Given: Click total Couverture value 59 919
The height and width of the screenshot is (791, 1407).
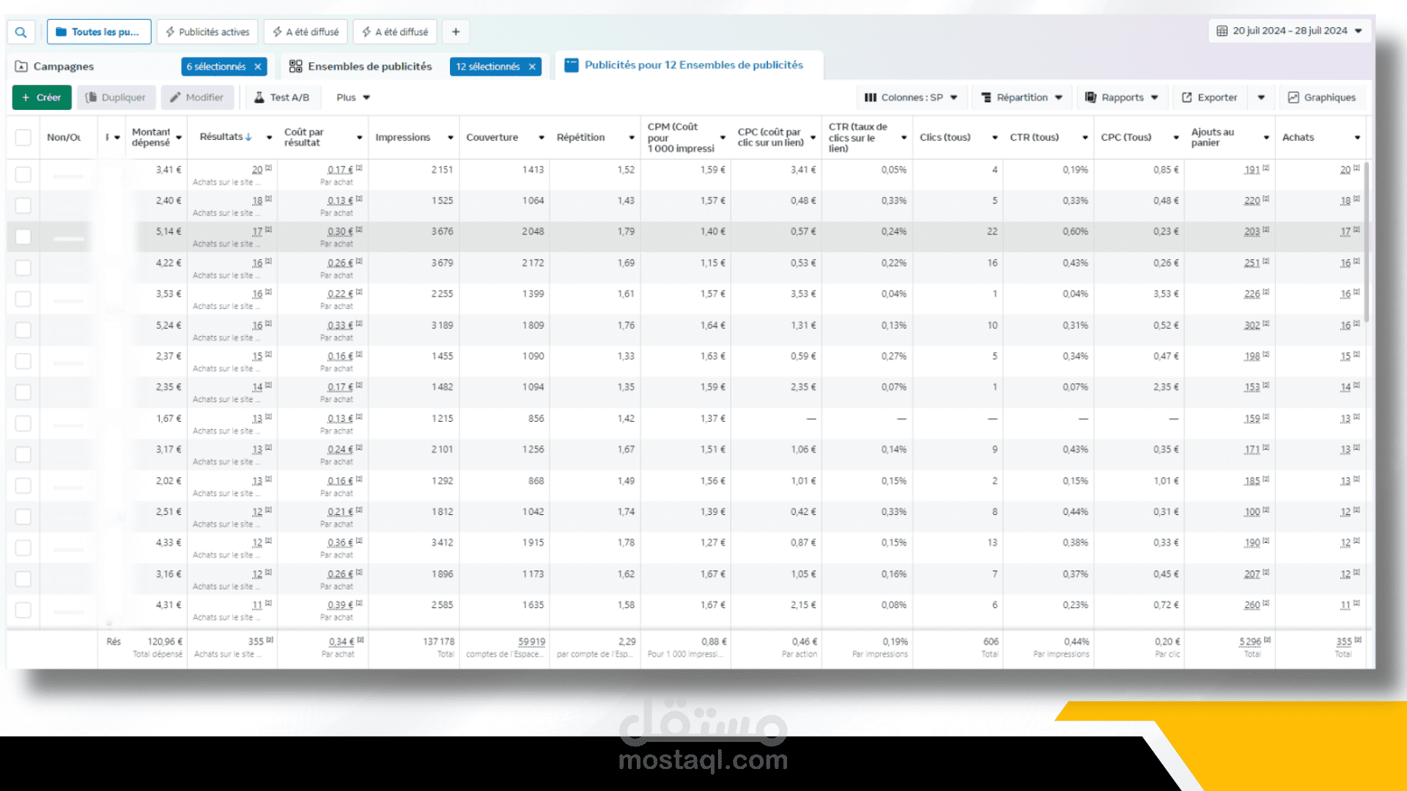Looking at the screenshot, I should pos(531,642).
